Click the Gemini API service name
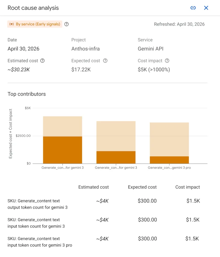Screen dimensions: 220x257 coord(150,49)
